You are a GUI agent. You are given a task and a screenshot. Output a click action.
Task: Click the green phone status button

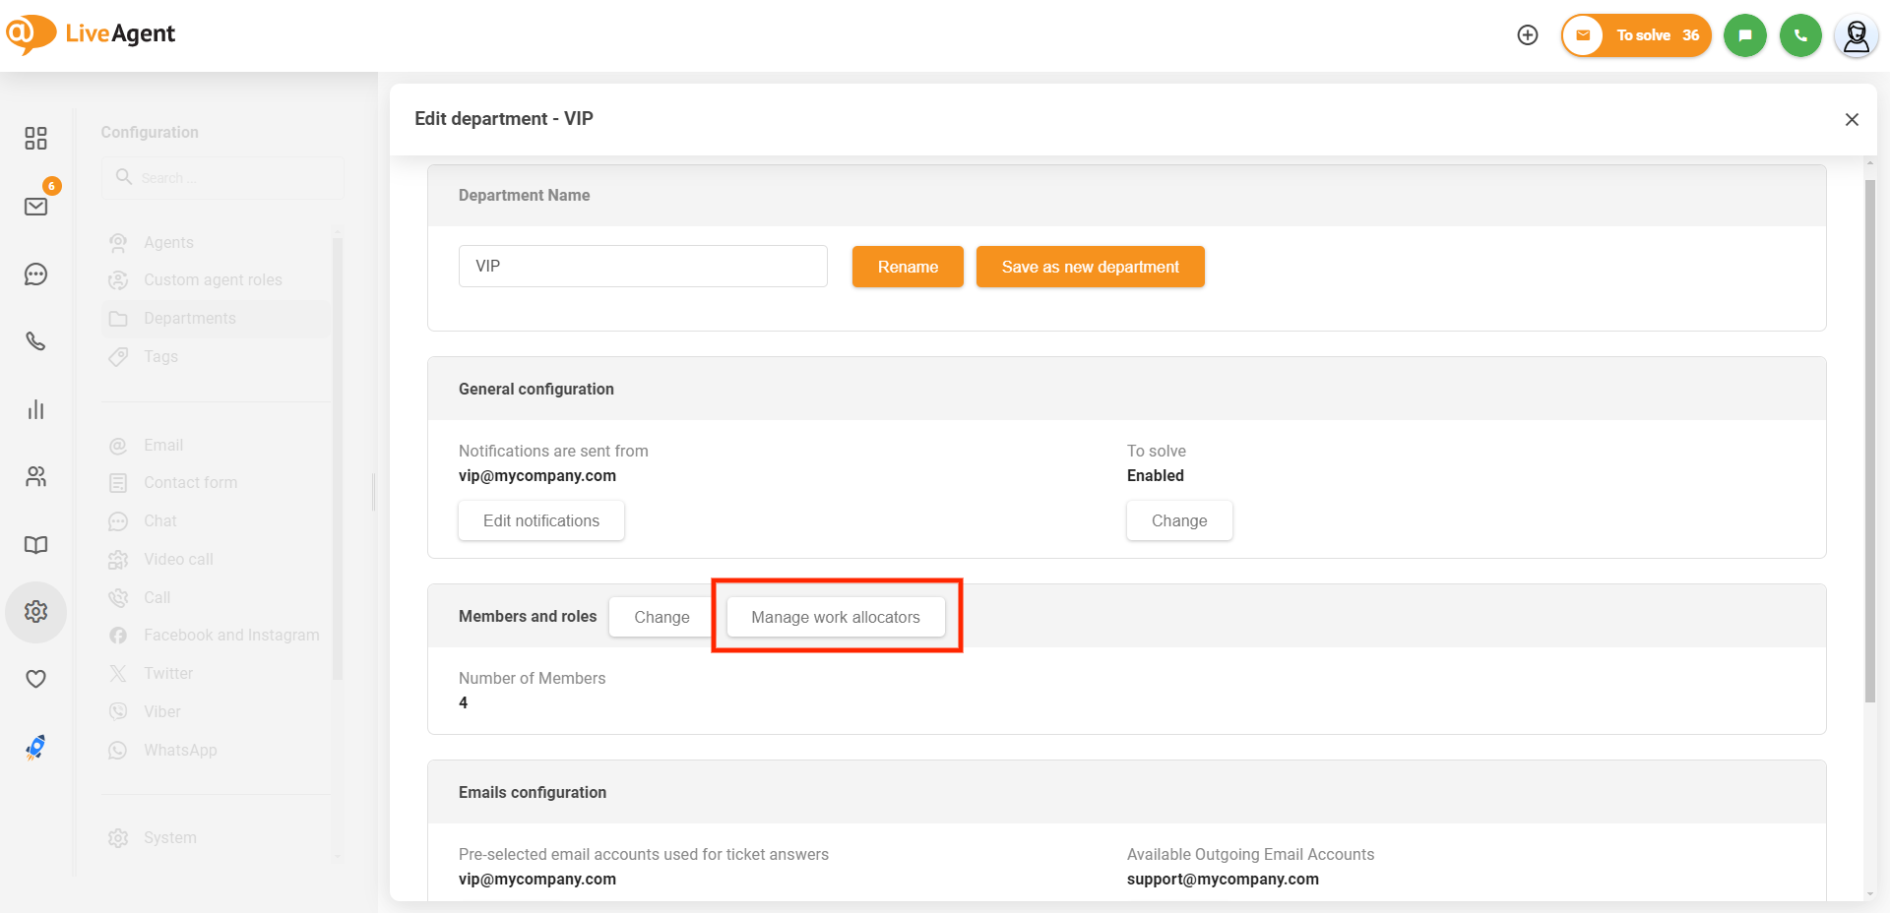(x=1800, y=35)
